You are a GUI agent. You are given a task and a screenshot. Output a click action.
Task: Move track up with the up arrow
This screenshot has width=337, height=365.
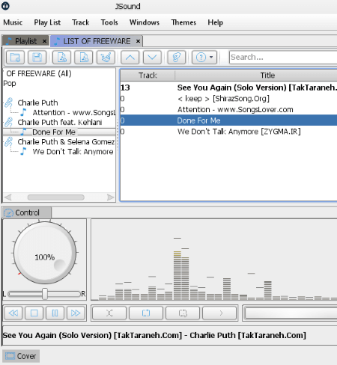click(x=130, y=58)
